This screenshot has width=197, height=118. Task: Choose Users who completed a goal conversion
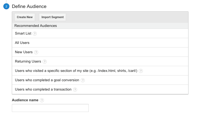(100, 80)
